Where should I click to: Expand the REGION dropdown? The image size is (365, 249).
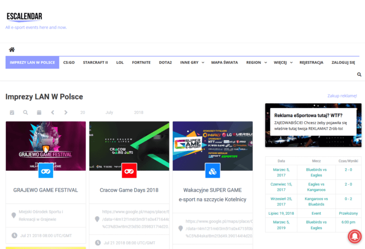[x=256, y=62]
